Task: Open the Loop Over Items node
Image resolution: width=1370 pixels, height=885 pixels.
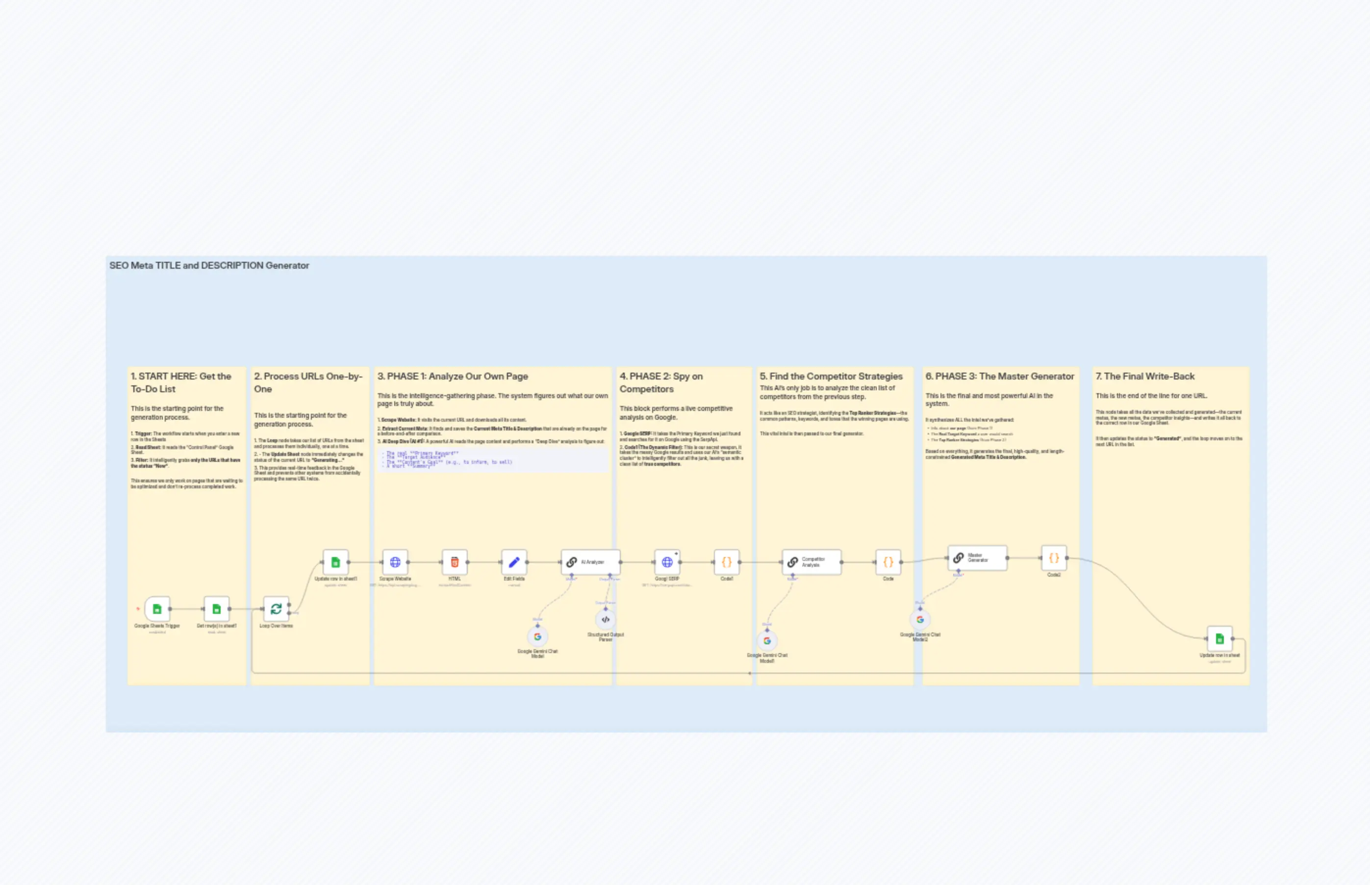Action: pos(277,608)
